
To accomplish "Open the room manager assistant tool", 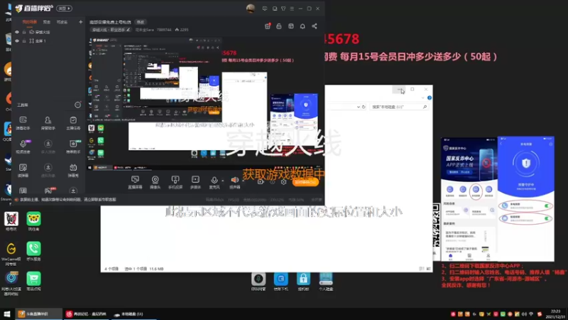I will coord(48,123).
